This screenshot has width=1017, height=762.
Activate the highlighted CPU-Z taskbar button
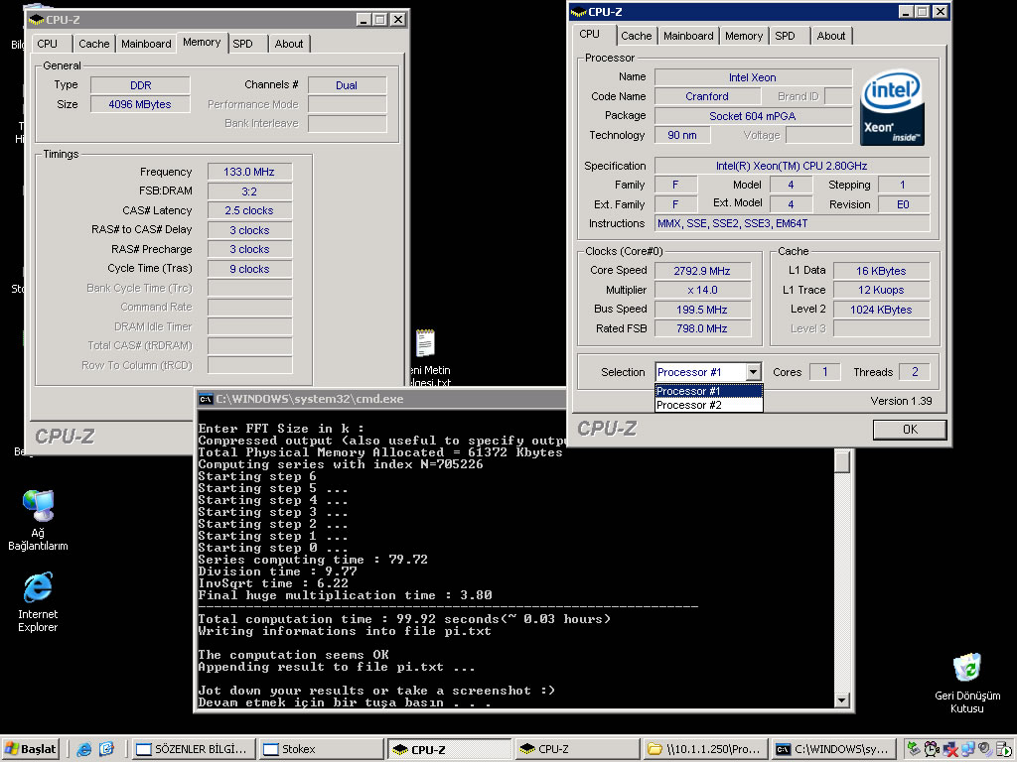(x=448, y=749)
